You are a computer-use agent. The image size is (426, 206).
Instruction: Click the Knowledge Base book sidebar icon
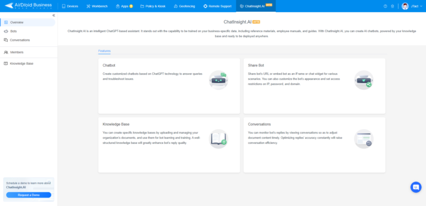[6, 64]
